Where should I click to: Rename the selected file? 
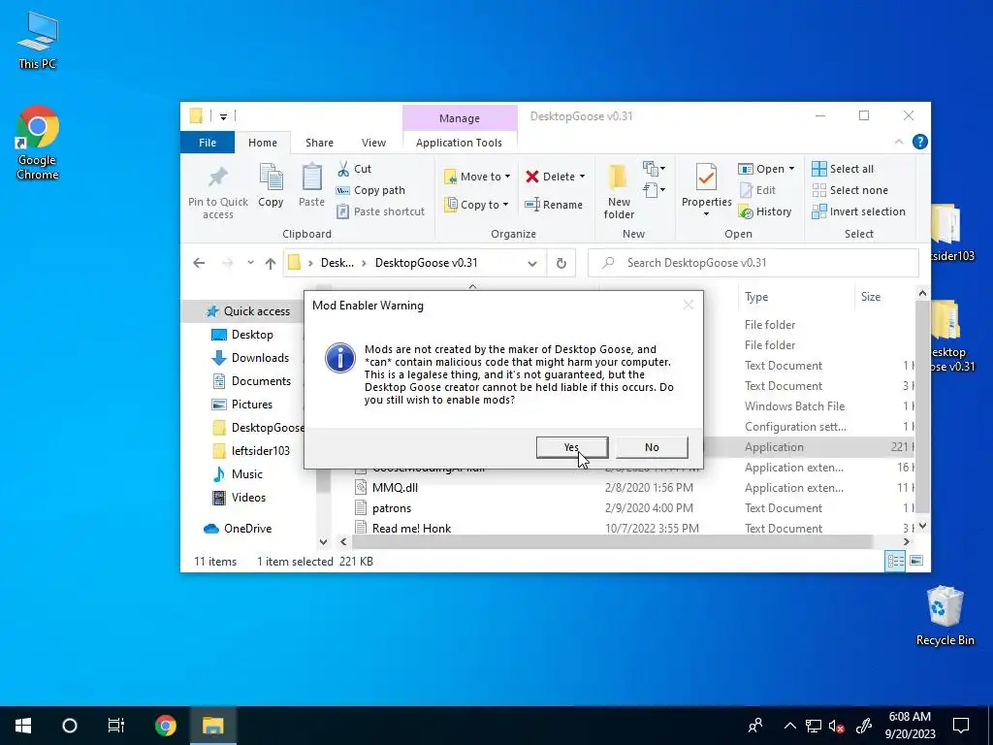(554, 205)
